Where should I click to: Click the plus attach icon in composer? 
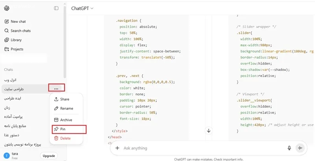[117, 148]
